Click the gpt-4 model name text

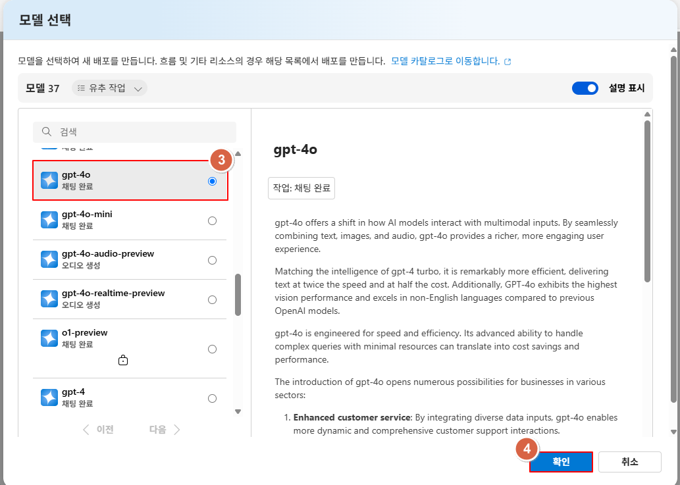point(73,392)
